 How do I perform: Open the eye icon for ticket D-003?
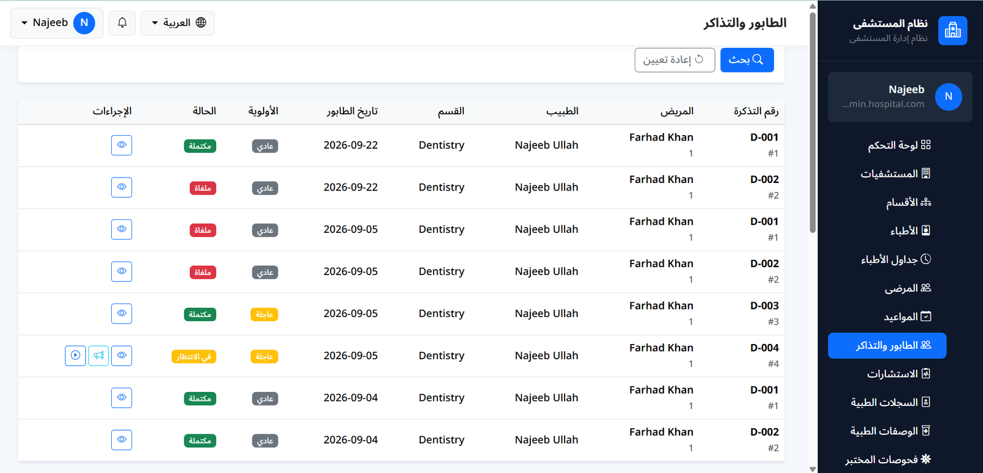(x=122, y=313)
